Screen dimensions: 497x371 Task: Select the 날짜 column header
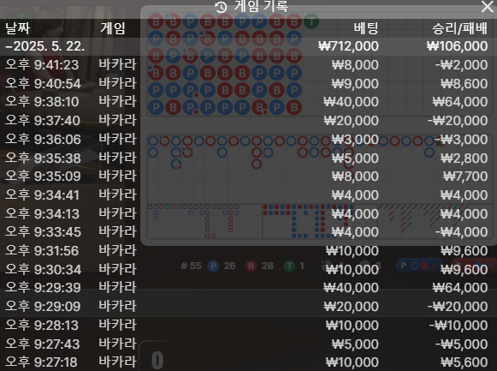[x=17, y=28]
